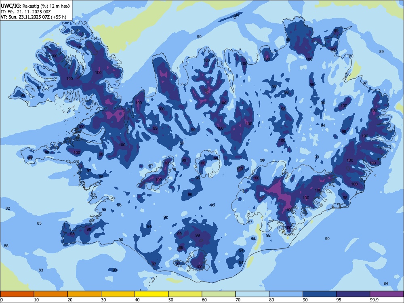Choose the light green 60–70 legend swatch
The width and height of the screenshot is (404, 303).
[x=219, y=294]
